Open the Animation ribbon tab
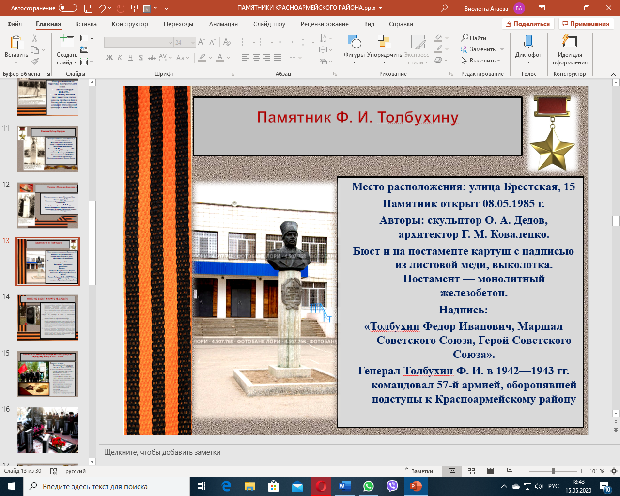 (223, 24)
